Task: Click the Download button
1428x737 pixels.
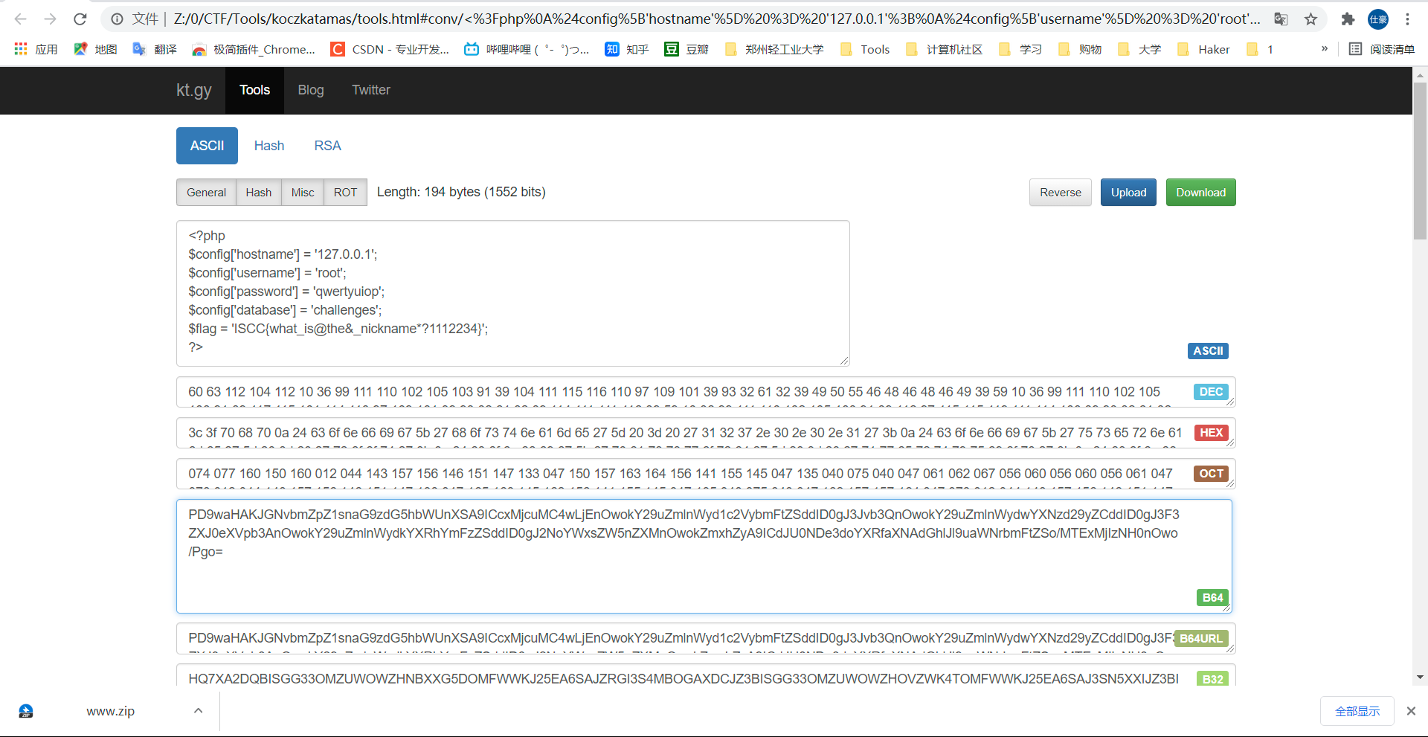Action: 1200,192
